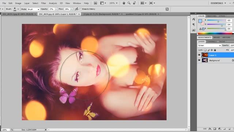234x132 pixels.
Task: Open the Screen blend mode dropdown
Action: [209, 45]
